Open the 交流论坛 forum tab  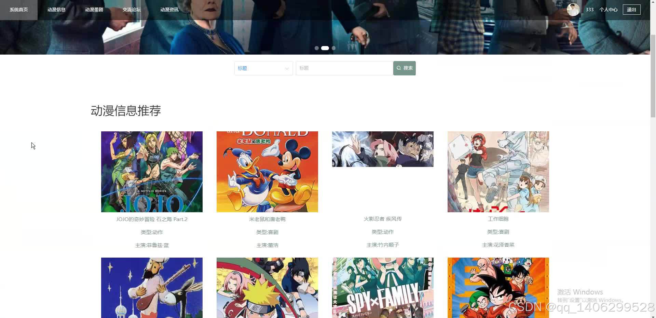tap(132, 10)
